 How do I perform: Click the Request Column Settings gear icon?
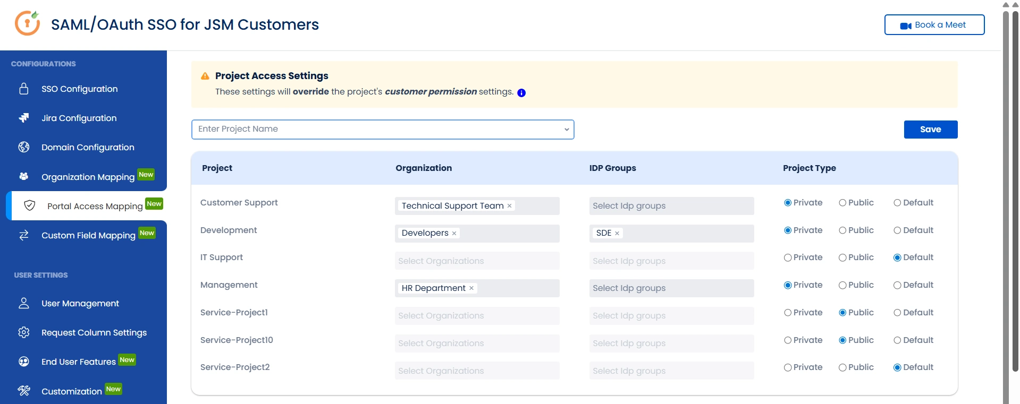tap(24, 332)
